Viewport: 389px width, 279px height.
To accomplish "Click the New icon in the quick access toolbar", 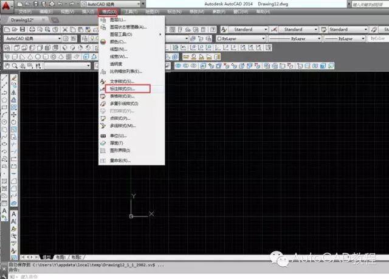I will pyautogui.click(x=20, y=4).
